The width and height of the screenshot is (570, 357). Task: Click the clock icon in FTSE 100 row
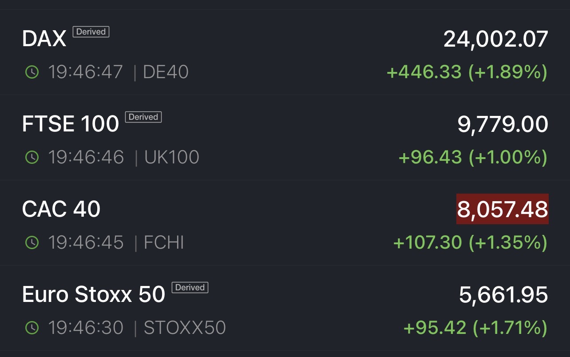tap(32, 157)
